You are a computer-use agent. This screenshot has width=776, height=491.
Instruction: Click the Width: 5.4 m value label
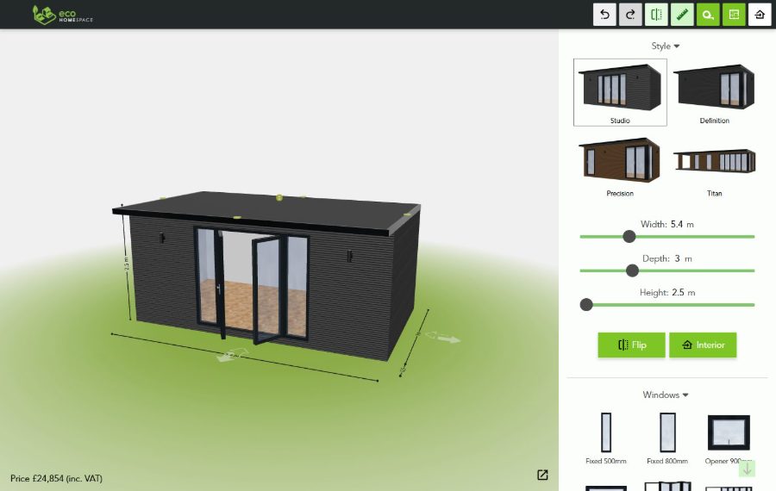coord(667,225)
